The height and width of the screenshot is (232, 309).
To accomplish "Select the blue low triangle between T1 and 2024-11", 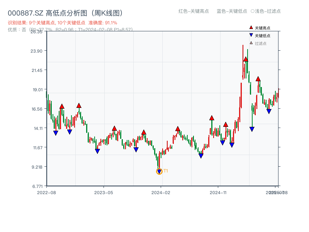I will pos(201,156).
